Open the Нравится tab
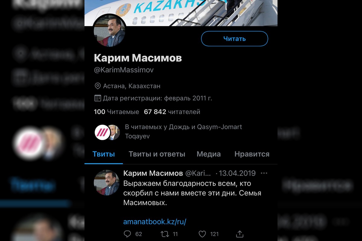The height and width of the screenshot is (241, 362). (x=252, y=154)
